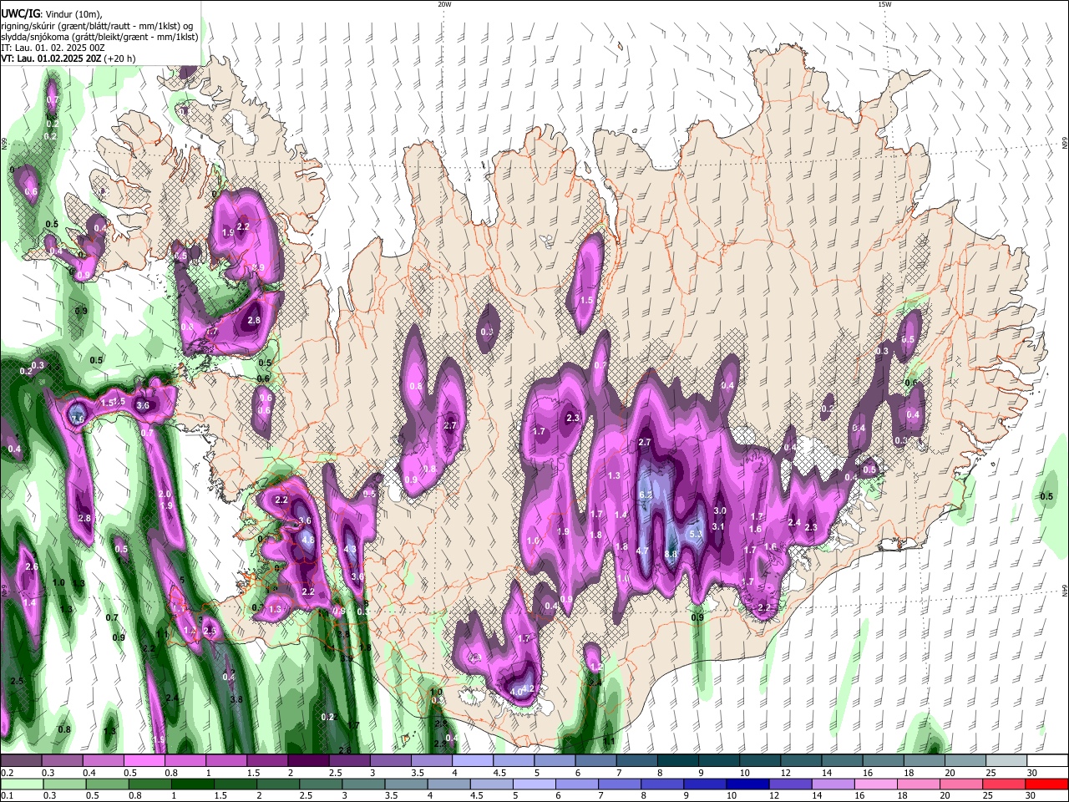
Task: Click the '15W' longitude label
Action: (884, 4)
